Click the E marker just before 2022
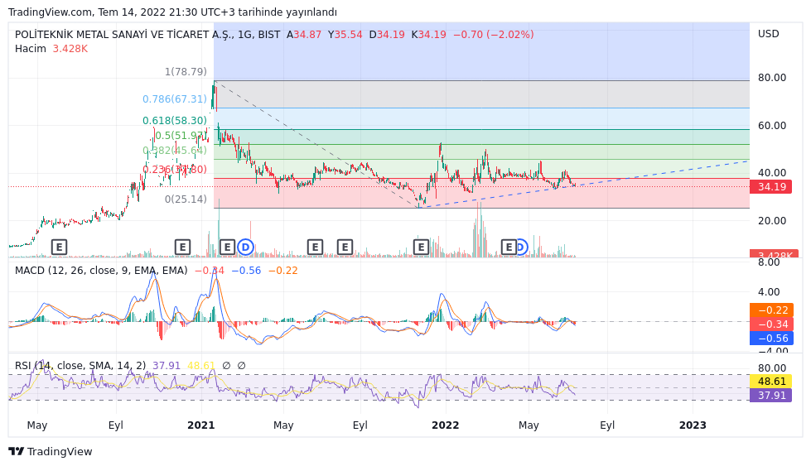The width and height of the screenshot is (811, 466). (x=421, y=247)
